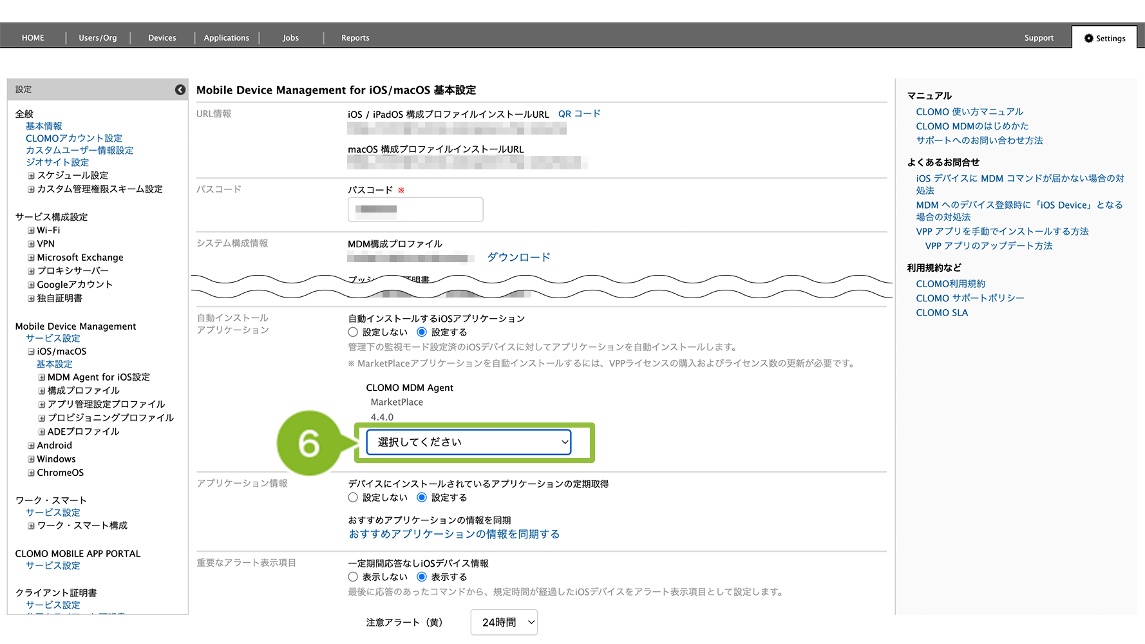Open the 選択してください dropdown for CLOMO MDM Agent
The image size is (1145, 644).
468,442
